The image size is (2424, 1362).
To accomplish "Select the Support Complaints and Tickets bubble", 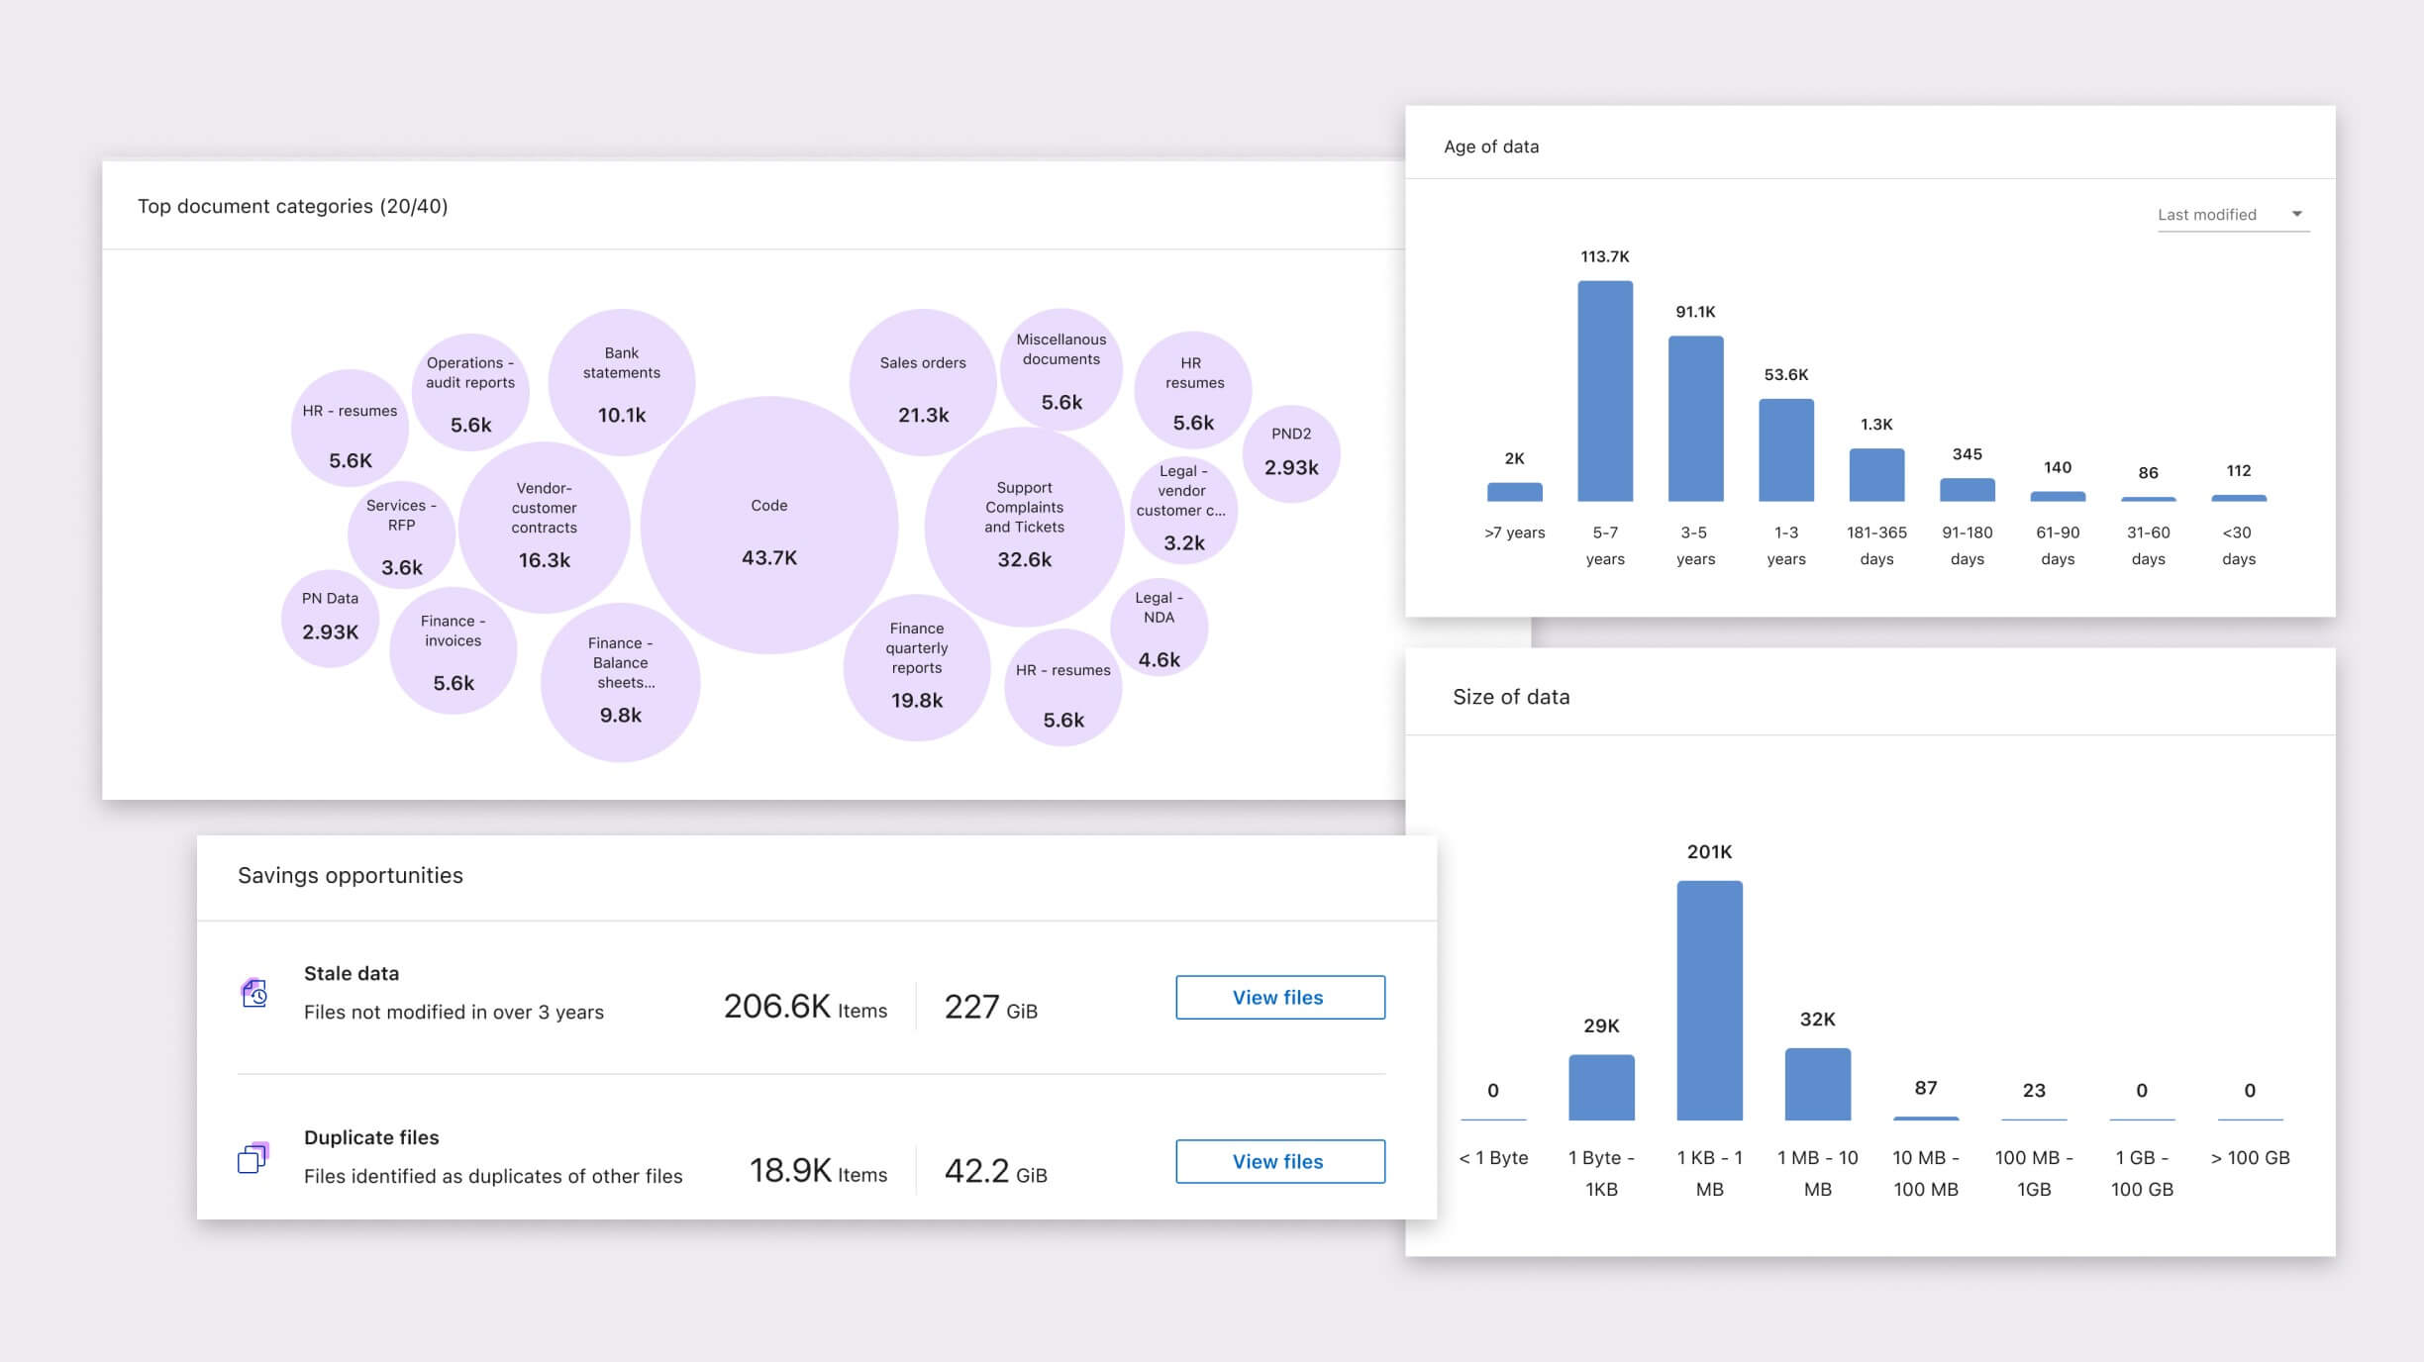I will [1024, 527].
